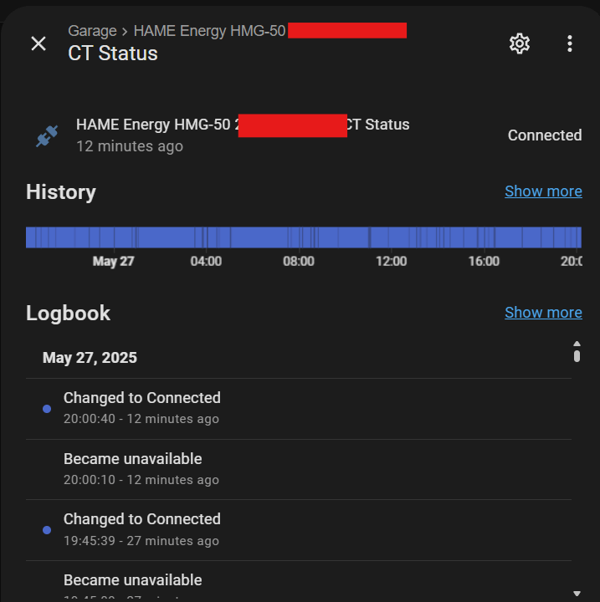The width and height of the screenshot is (600, 602).
Task: Click the blue plug connection icon
Action: coord(47,135)
